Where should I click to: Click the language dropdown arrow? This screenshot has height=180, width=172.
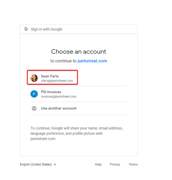[55, 164]
